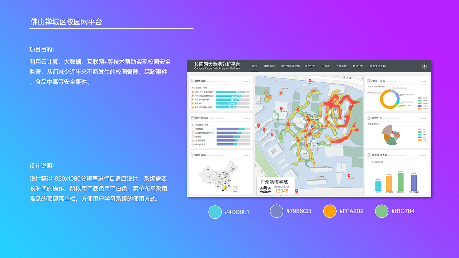Click the 校园一卡通 card panel icon
The height and width of the screenshot is (258, 459).
point(369,81)
